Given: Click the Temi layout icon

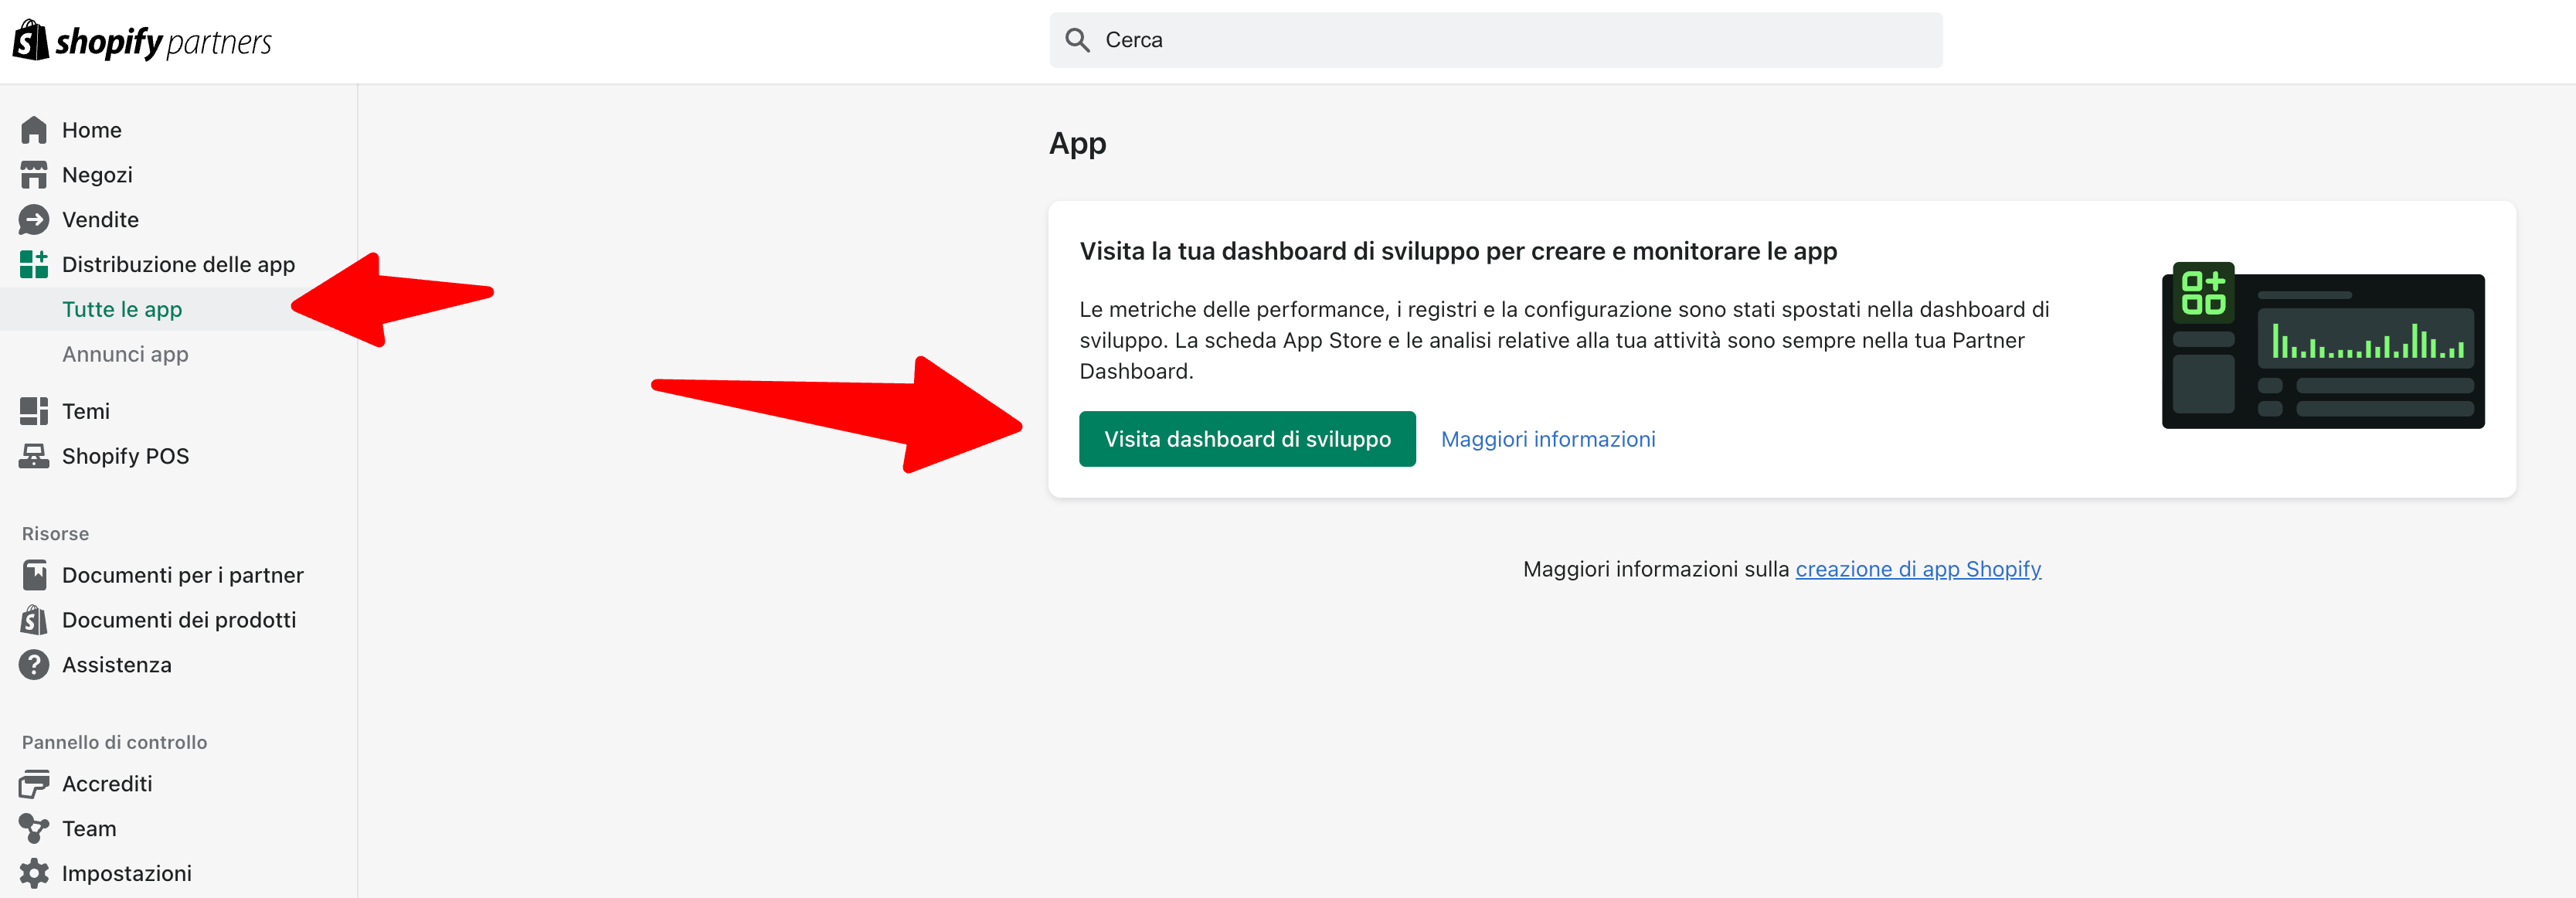Looking at the screenshot, I should tap(34, 411).
